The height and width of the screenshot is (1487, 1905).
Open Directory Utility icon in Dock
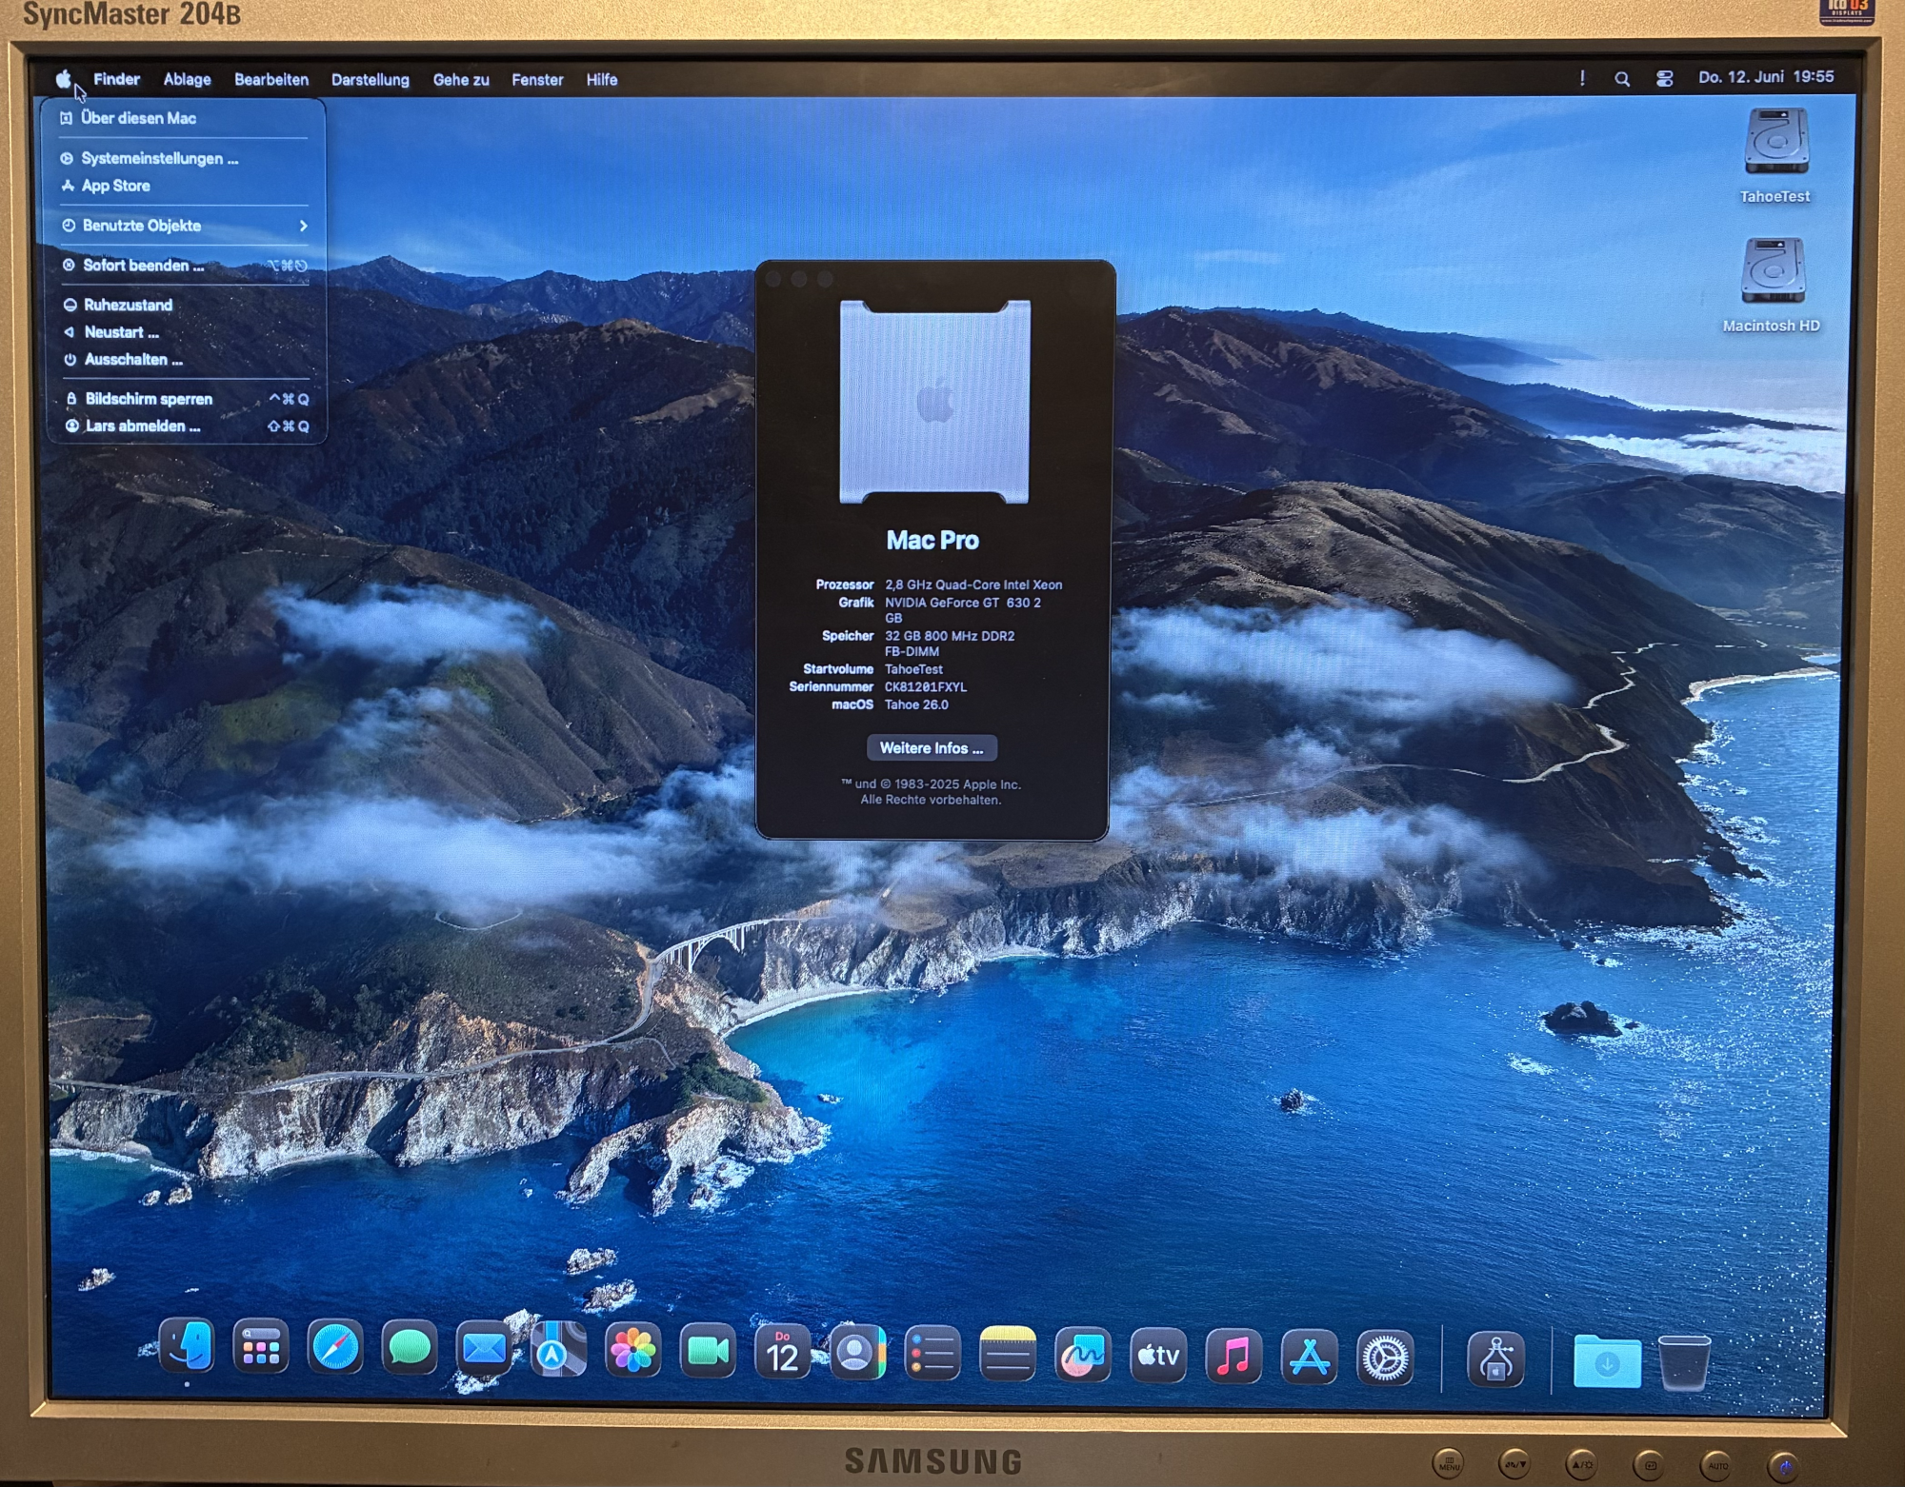click(1495, 1358)
